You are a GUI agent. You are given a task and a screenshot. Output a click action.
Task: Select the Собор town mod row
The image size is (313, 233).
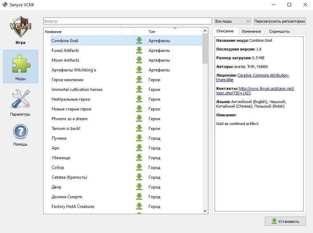[x=127, y=168]
